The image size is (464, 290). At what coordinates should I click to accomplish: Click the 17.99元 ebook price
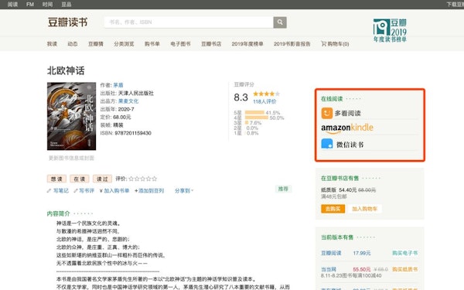tap(362, 253)
